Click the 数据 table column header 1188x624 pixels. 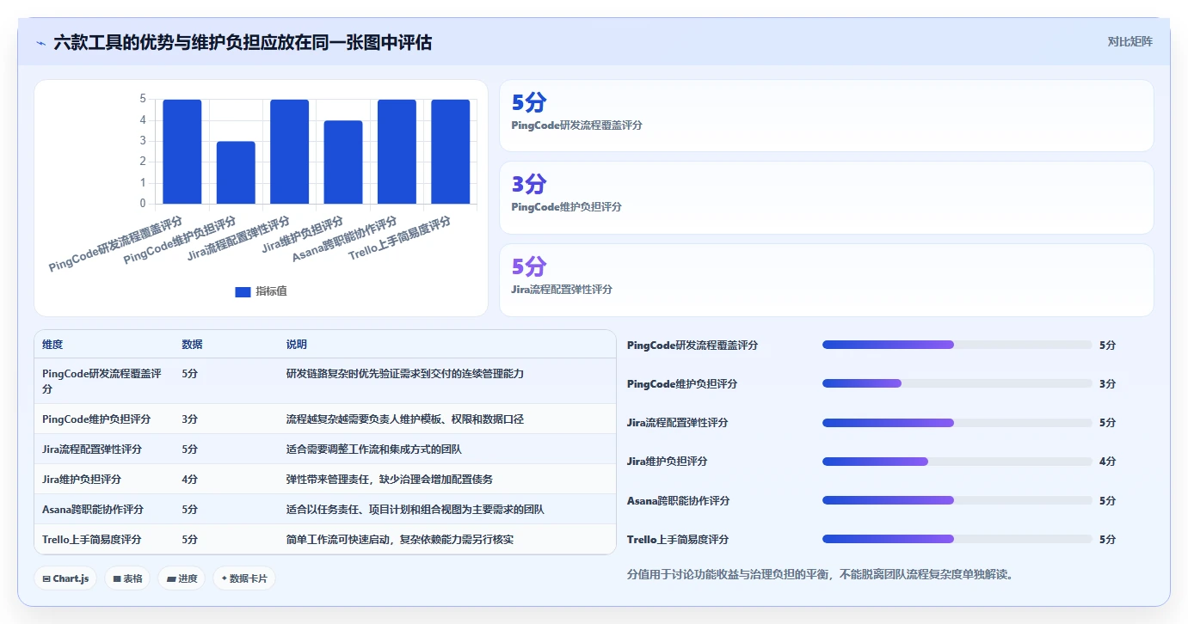[x=193, y=345]
